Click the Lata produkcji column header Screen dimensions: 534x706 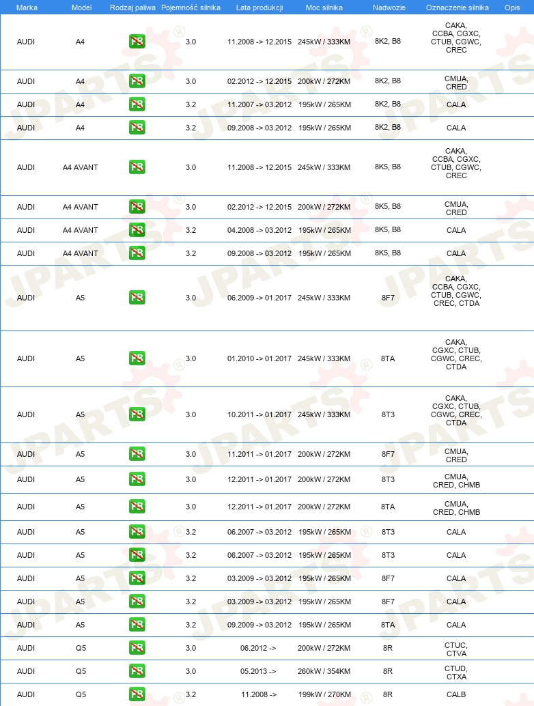click(x=259, y=8)
